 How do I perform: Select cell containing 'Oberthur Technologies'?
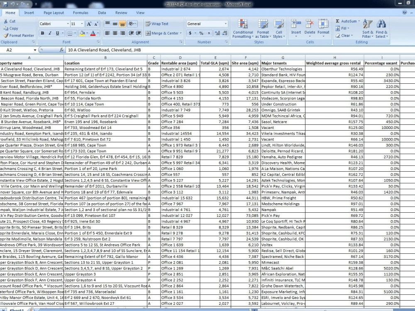[283, 69]
